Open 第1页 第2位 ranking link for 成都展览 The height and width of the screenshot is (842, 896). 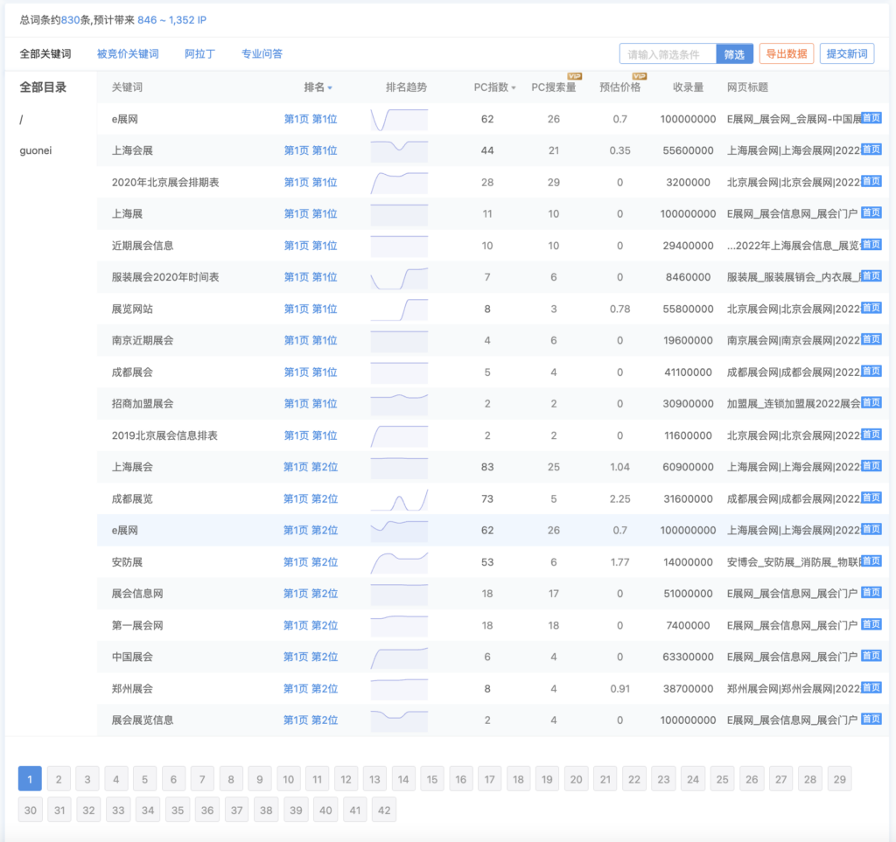(311, 499)
